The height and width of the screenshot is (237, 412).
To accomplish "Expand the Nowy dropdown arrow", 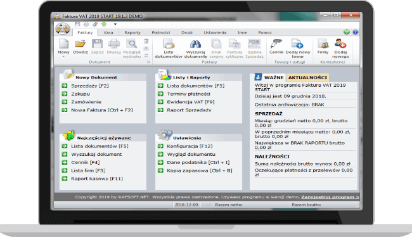I will [x=63, y=56].
